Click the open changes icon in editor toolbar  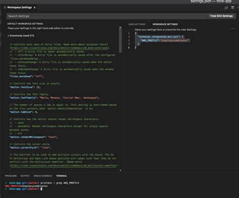click(x=226, y=8)
